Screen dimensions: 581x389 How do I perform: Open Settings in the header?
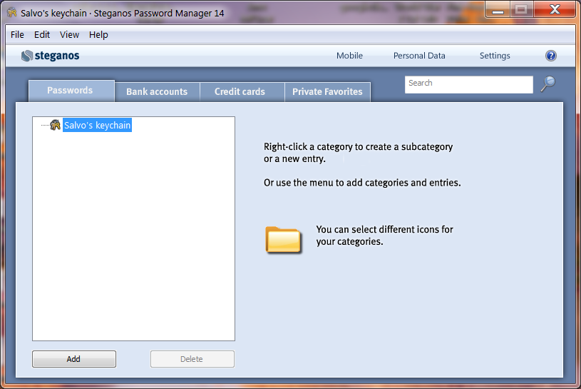[x=495, y=56]
